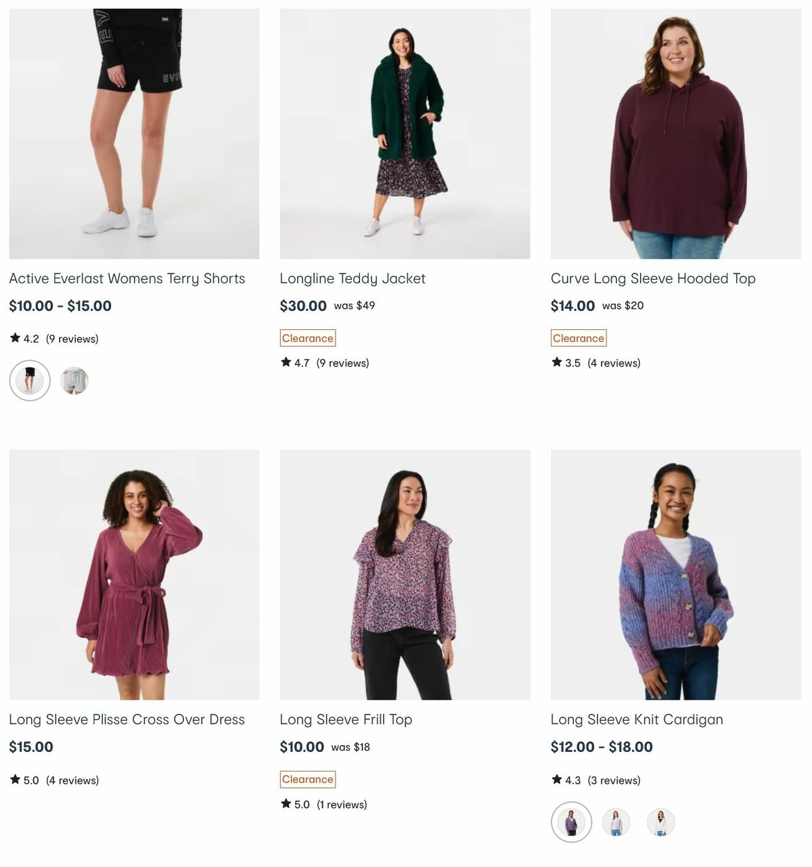This screenshot has height=867, width=812.
Task: Click the star icon beside Curve Hooded Top rating
Action: pyautogui.click(x=557, y=362)
